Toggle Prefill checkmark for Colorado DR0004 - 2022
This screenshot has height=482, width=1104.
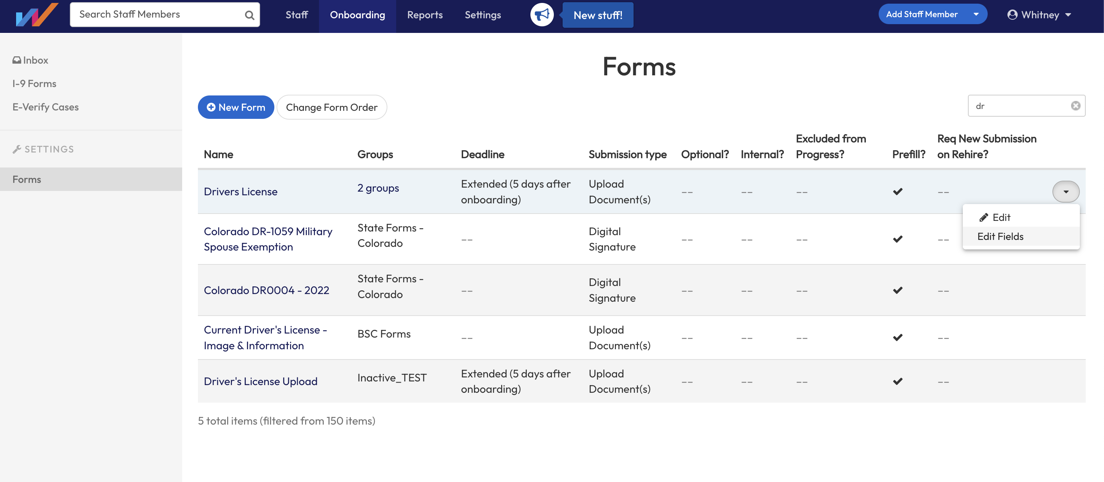(898, 290)
